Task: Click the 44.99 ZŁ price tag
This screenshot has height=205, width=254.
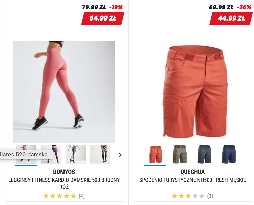Action: click(231, 18)
